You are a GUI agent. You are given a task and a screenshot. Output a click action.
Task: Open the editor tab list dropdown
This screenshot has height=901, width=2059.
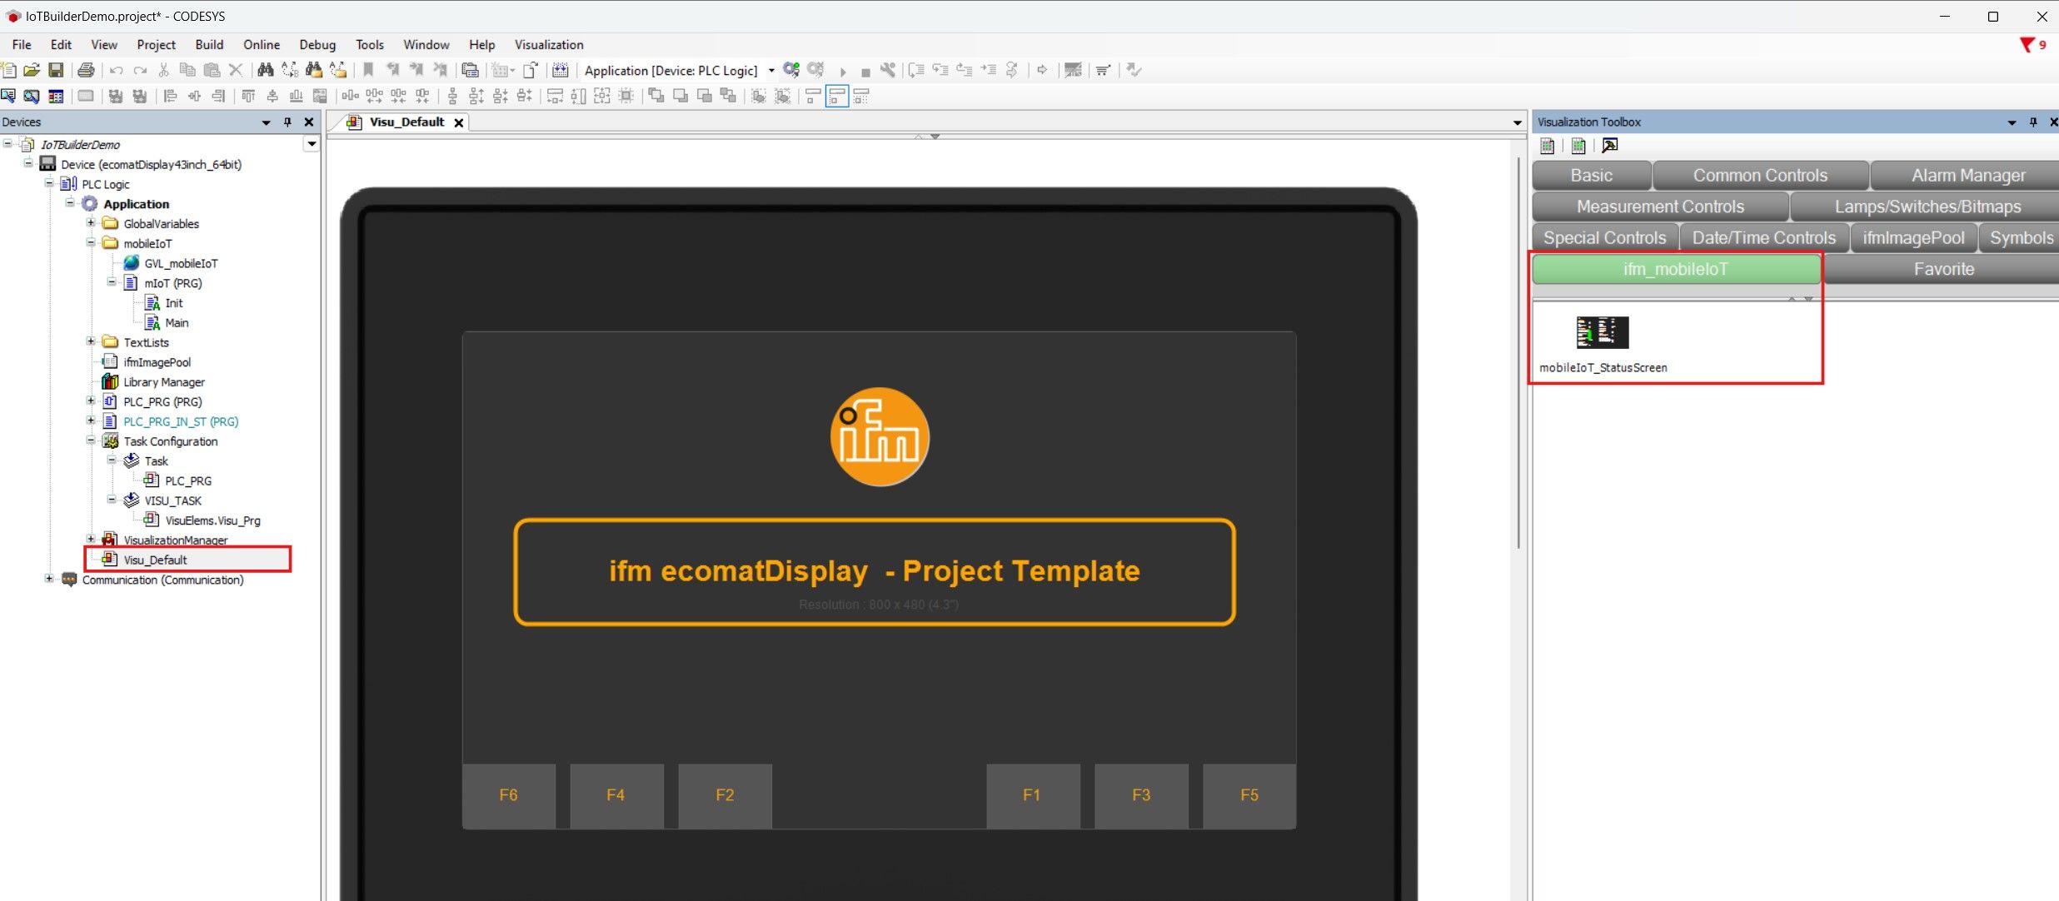1517,122
